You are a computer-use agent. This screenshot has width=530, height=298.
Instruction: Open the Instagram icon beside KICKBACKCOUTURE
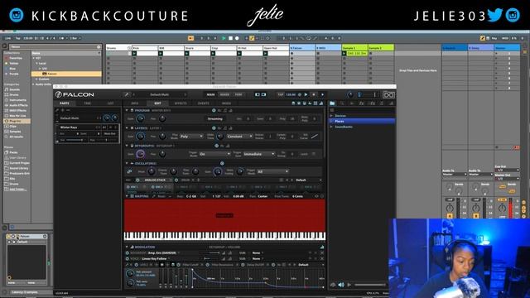(x=17, y=15)
